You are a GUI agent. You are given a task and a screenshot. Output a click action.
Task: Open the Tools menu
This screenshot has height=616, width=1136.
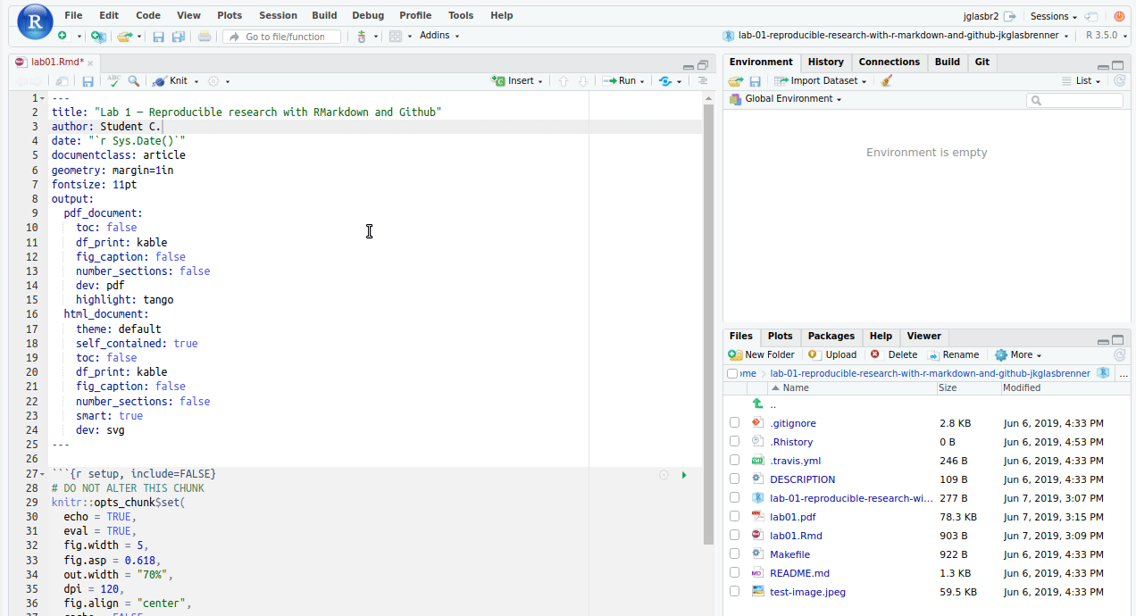click(x=461, y=15)
